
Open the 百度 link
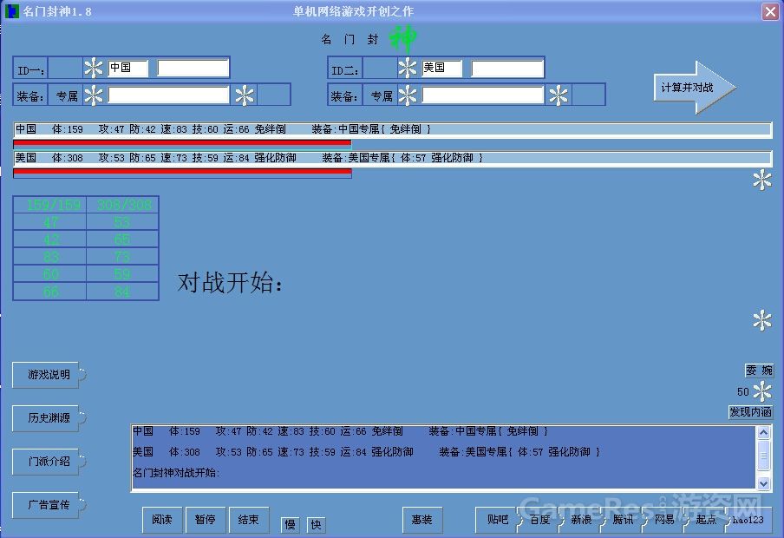(x=538, y=520)
